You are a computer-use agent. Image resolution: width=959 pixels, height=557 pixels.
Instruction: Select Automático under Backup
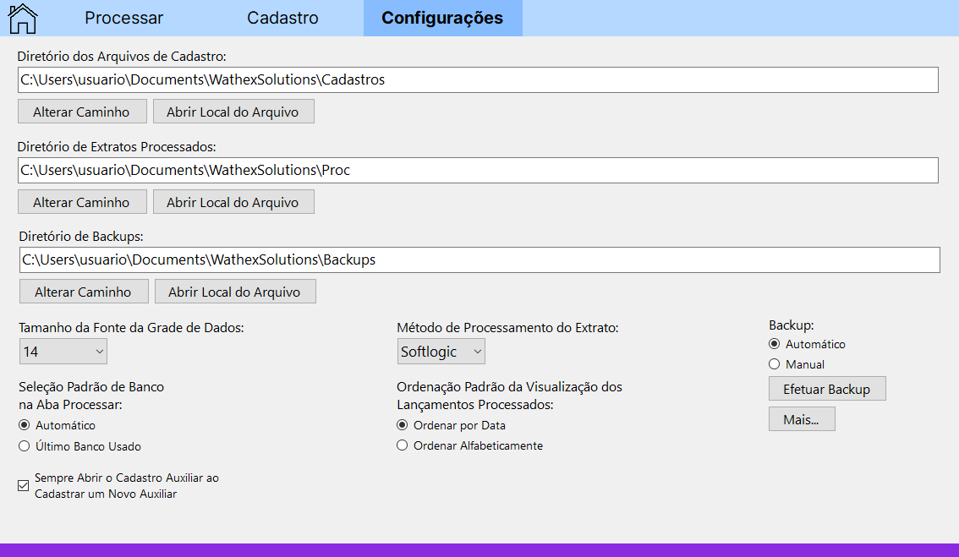[775, 344]
